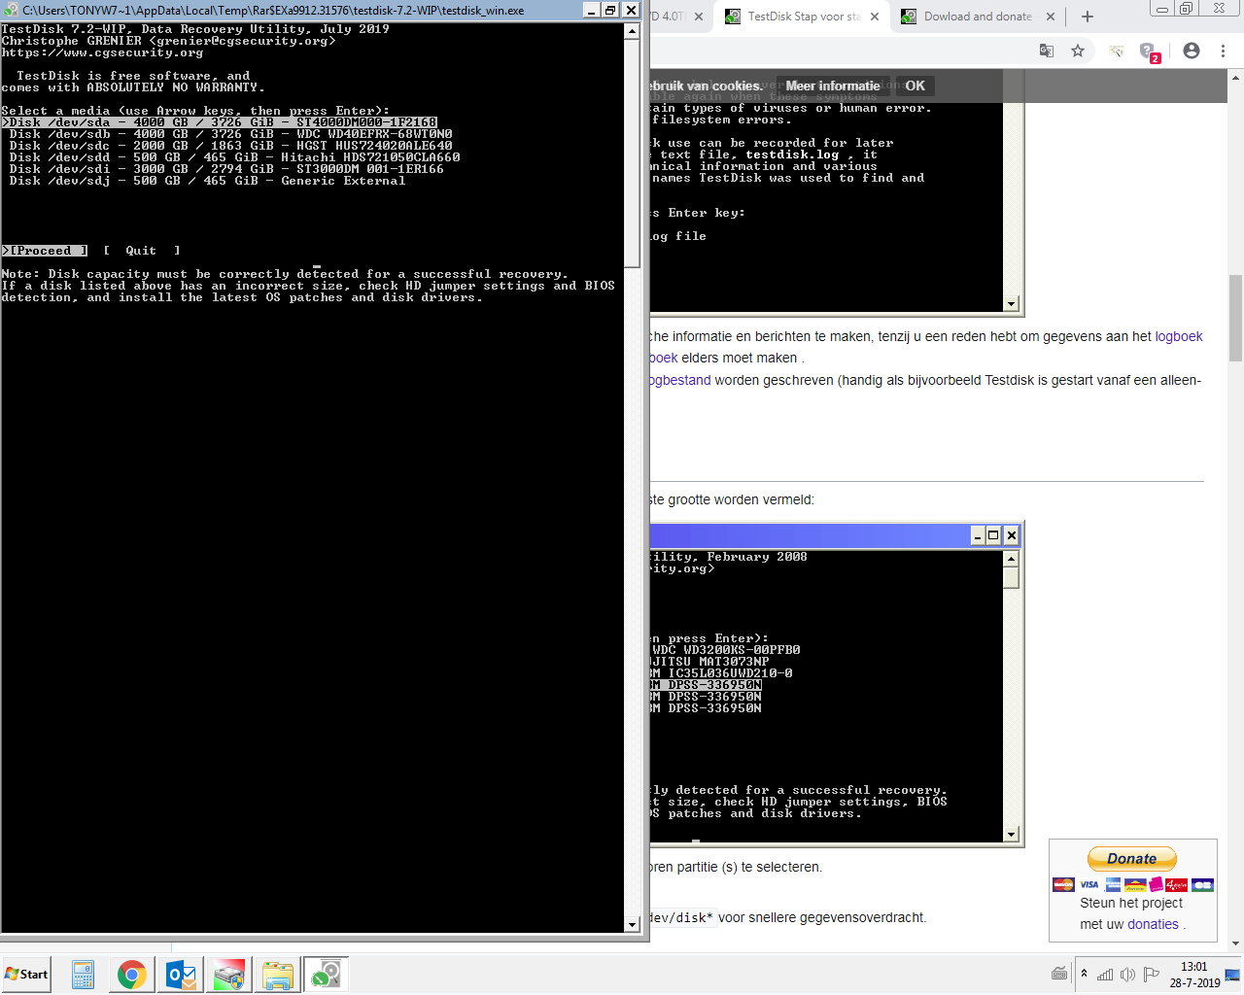Open the Chrome profile avatar menu

tap(1192, 51)
